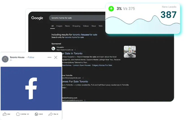Screen dimensions: 186x120
Task: Click Search only for toronto home for sale
Action: (67, 37)
